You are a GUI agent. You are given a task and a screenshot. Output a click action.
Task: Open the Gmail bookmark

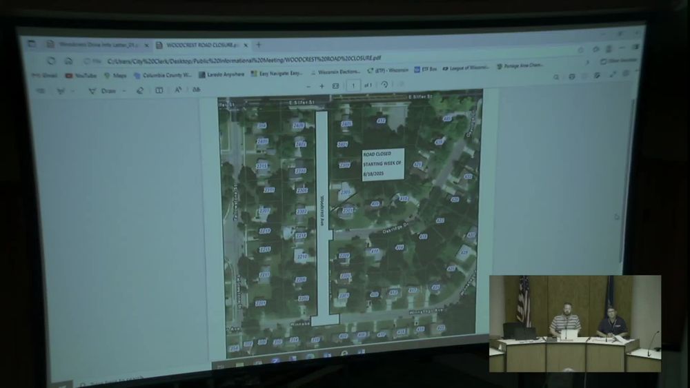click(46, 76)
